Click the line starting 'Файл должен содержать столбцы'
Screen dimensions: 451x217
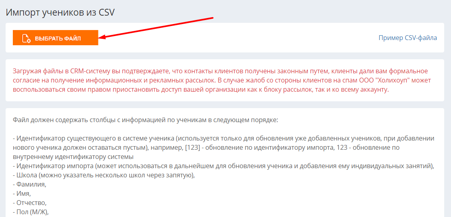coord(146,120)
